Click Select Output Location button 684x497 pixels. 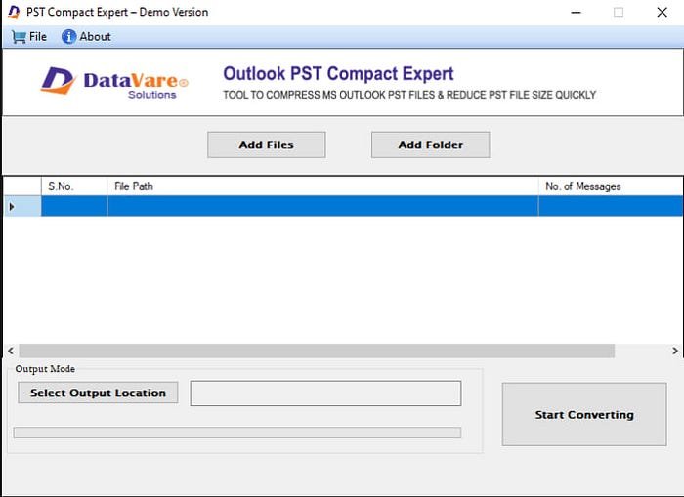pos(98,393)
